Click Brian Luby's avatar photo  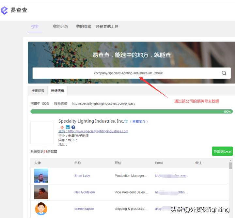coord(41,176)
